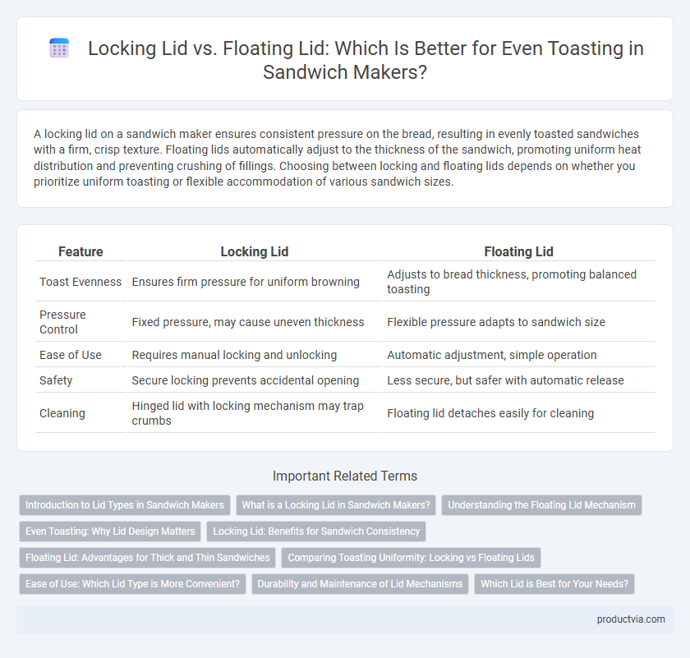Open Which Lid is Best for Your Needs
690x658 pixels.
pyautogui.click(x=554, y=583)
